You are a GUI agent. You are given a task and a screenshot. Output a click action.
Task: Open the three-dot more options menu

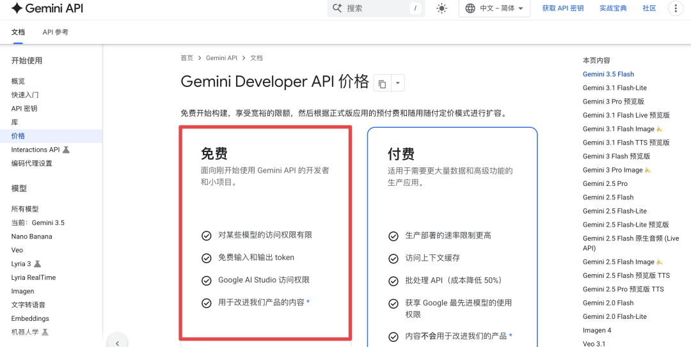point(676,8)
